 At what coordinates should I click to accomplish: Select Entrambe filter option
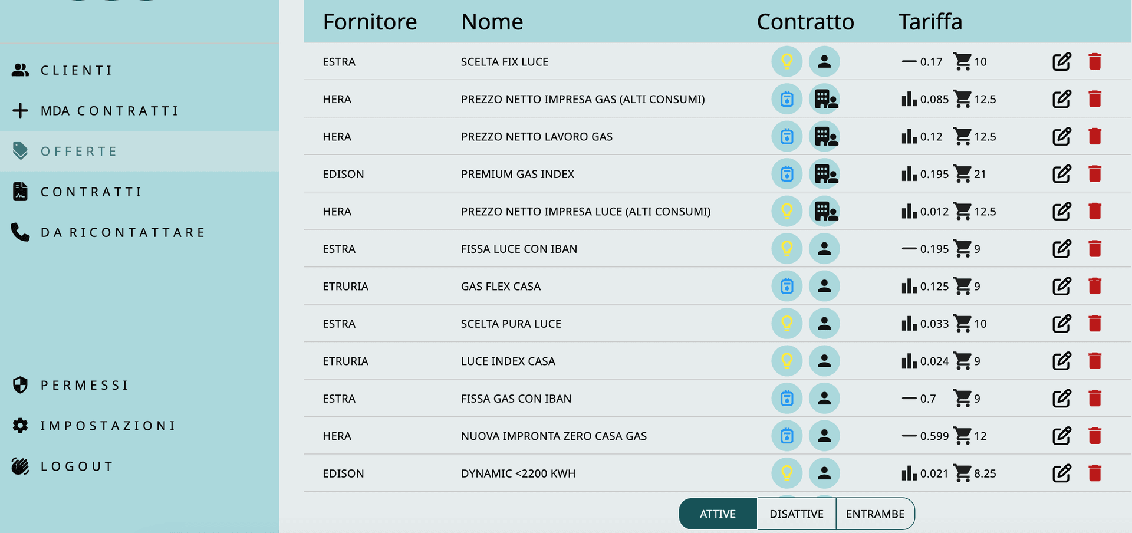tap(876, 514)
